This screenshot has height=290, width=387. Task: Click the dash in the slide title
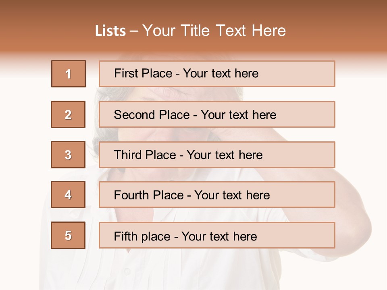click(x=134, y=31)
